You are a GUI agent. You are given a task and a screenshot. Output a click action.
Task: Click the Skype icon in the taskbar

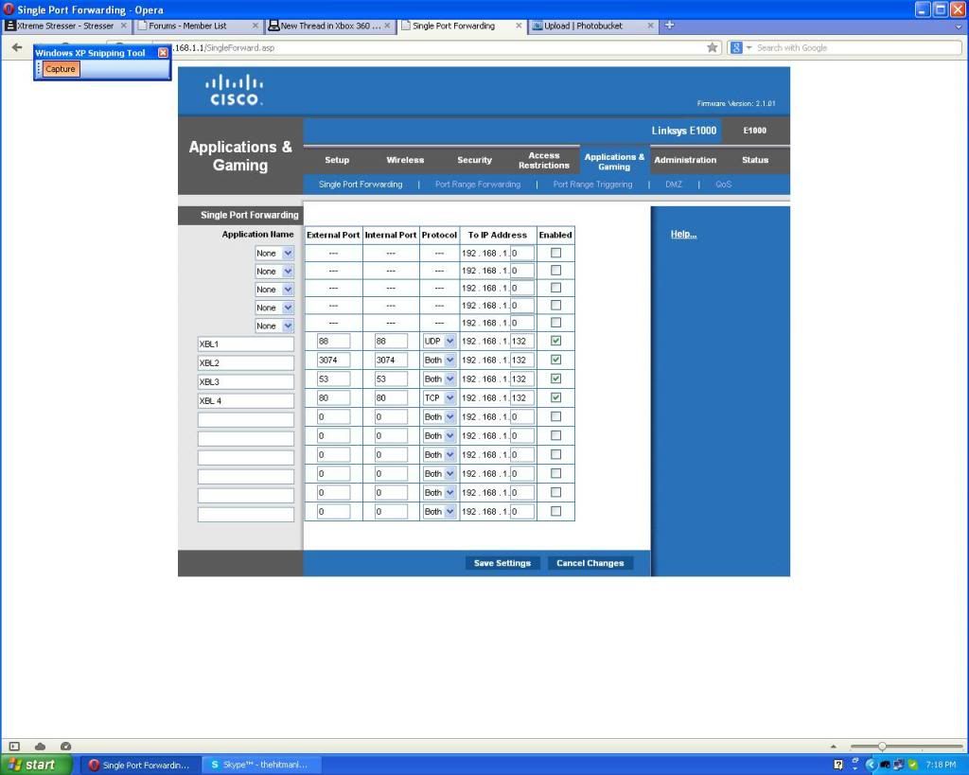click(215, 765)
